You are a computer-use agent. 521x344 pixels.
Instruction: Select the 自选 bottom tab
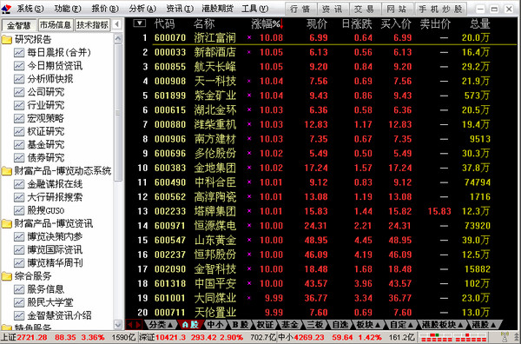pos(340,324)
